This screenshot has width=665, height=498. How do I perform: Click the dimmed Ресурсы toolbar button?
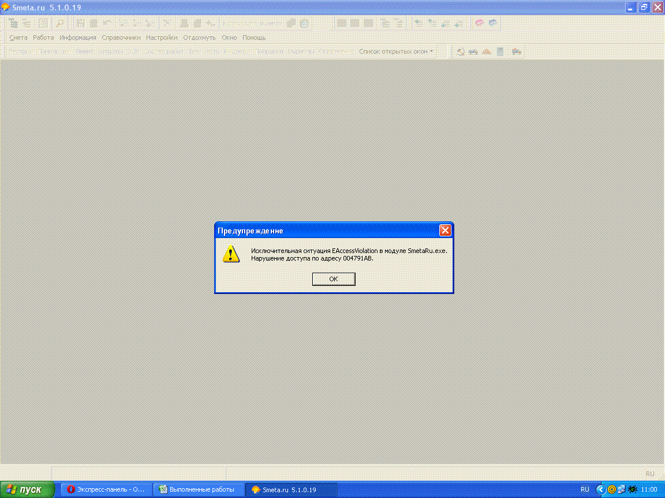[x=21, y=51]
